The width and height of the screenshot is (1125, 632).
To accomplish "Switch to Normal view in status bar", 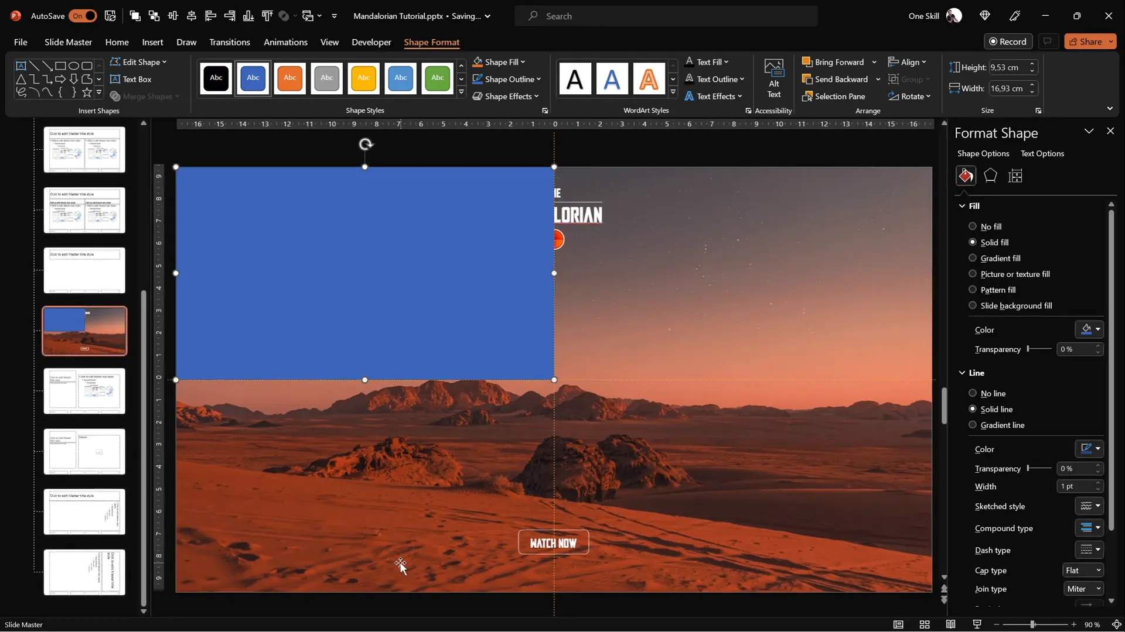I will 898,624.
